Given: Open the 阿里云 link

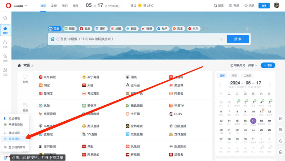Looking at the screenshot, I should pyautogui.click(x=176, y=94).
